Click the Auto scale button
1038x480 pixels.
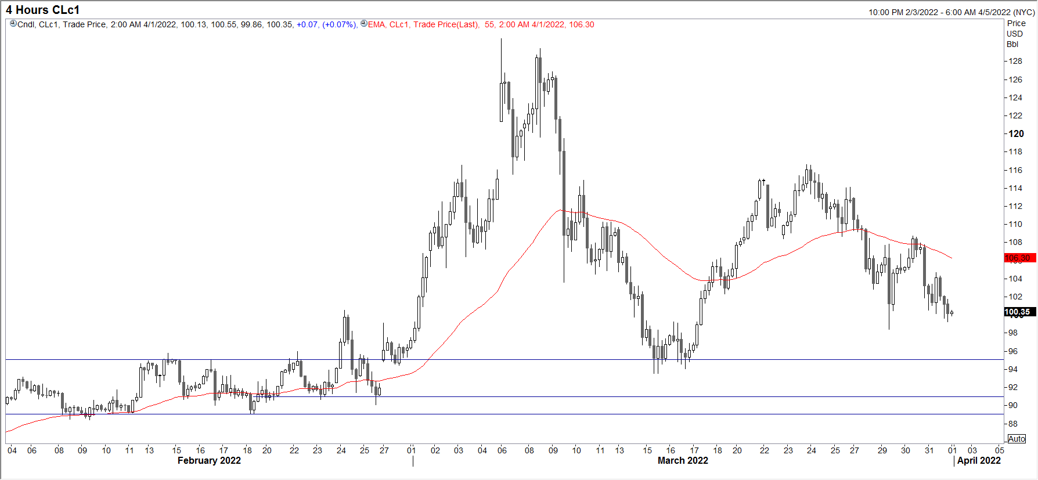[1017, 439]
